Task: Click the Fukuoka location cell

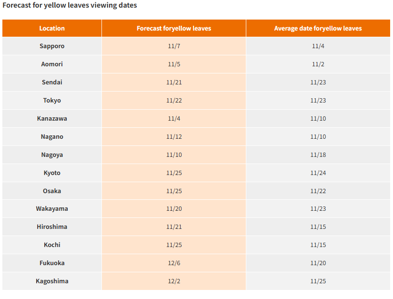Action: coord(52,263)
